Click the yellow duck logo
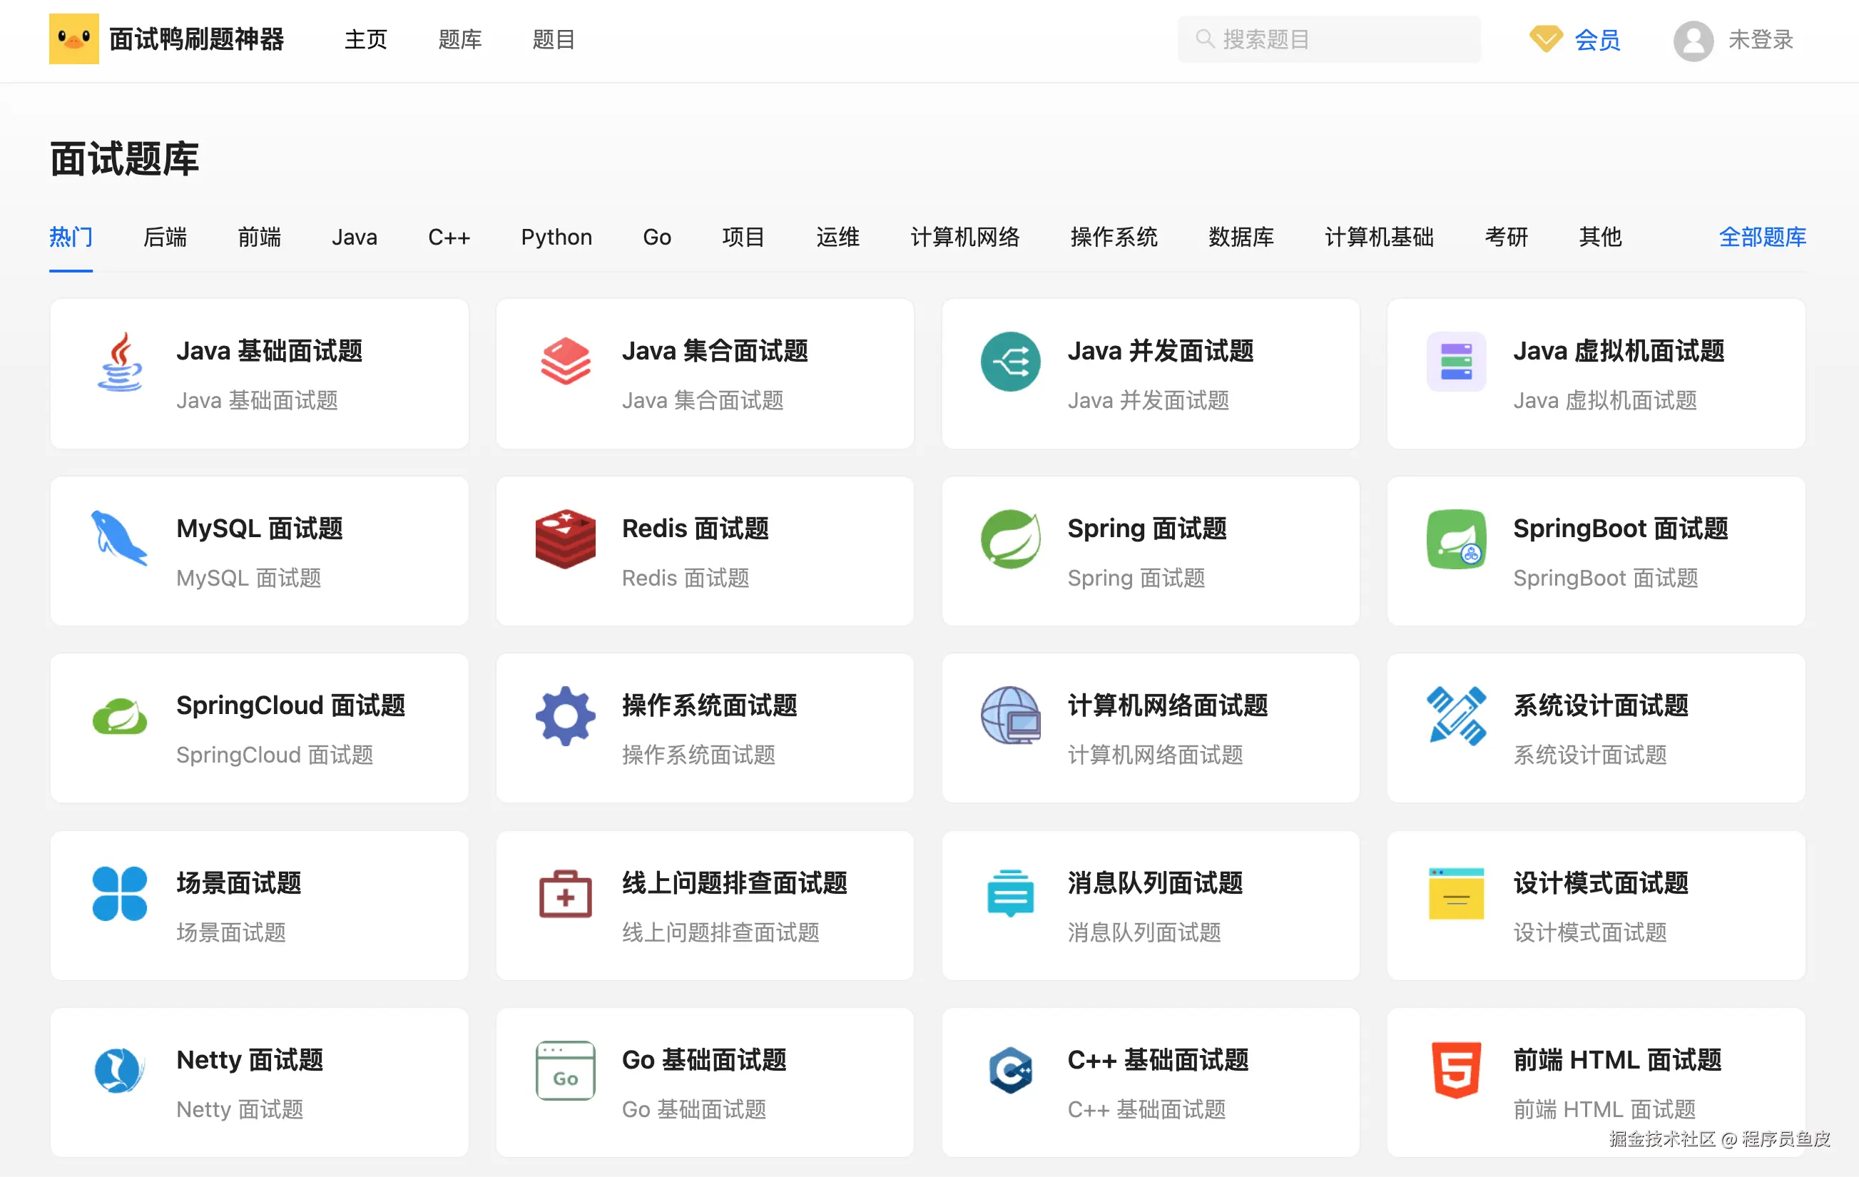The height and width of the screenshot is (1177, 1859). [x=74, y=39]
